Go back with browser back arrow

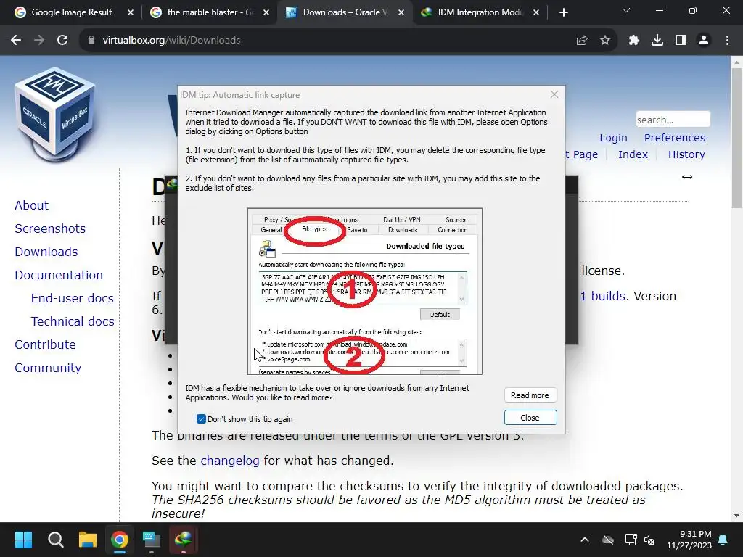16,41
